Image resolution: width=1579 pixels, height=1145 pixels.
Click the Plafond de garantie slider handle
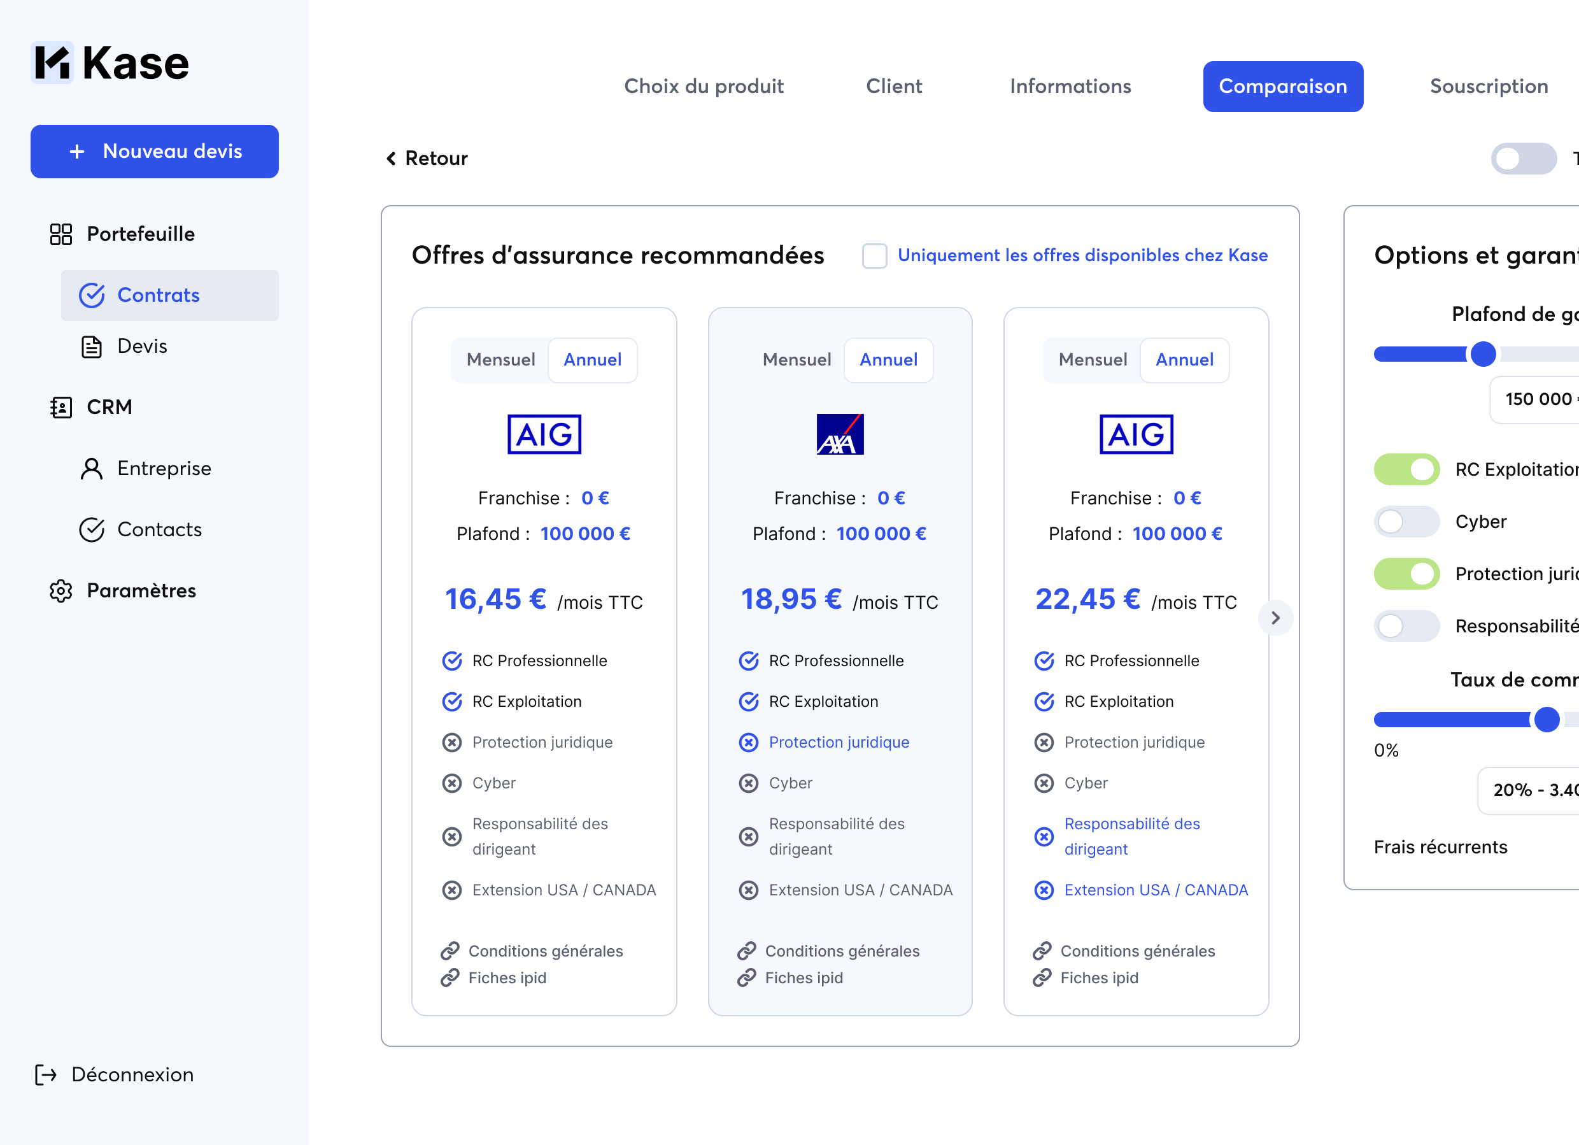(x=1483, y=355)
